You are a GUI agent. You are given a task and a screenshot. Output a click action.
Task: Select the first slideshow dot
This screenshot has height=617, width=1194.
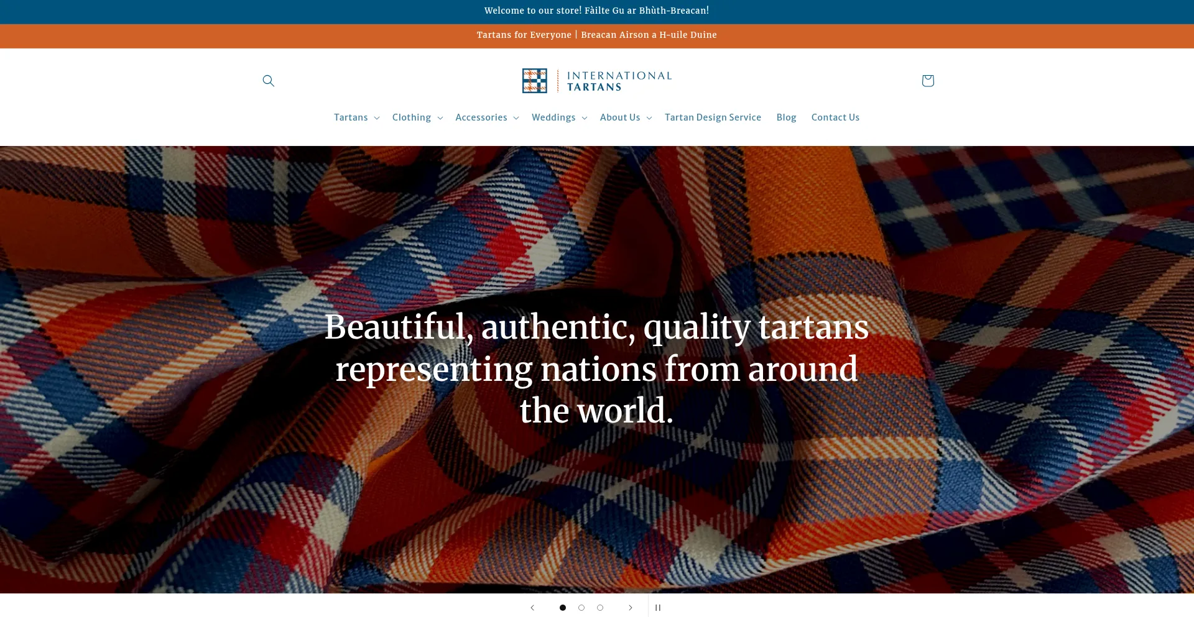(563, 608)
